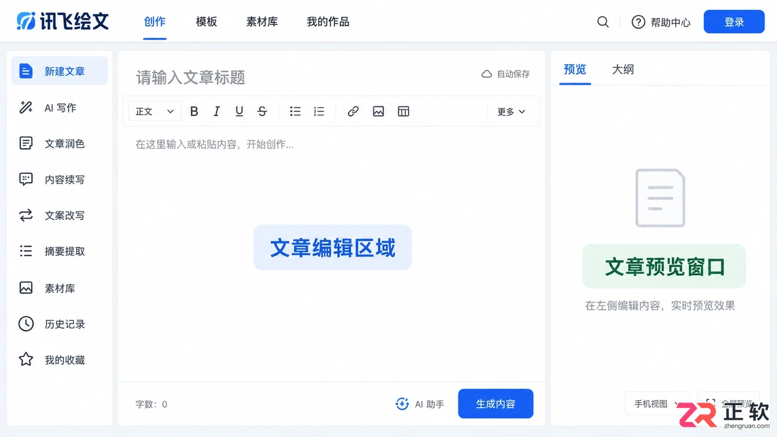Open AI 写作 in sidebar
The height and width of the screenshot is (437, 777).
coord(59,107)
